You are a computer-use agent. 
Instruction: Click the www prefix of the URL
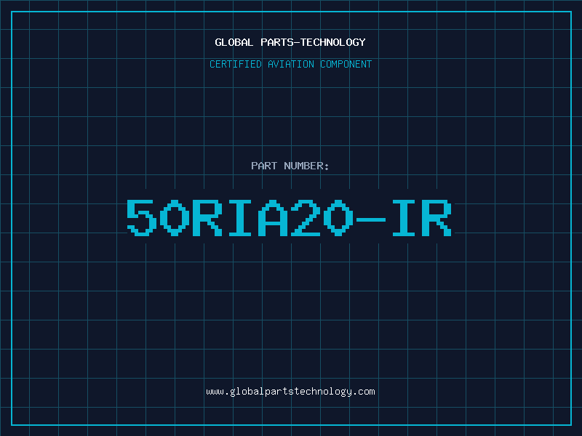pyautogui.click(x=215, y=392)
